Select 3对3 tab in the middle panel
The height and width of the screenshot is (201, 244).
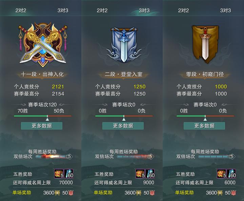(144, 11)
